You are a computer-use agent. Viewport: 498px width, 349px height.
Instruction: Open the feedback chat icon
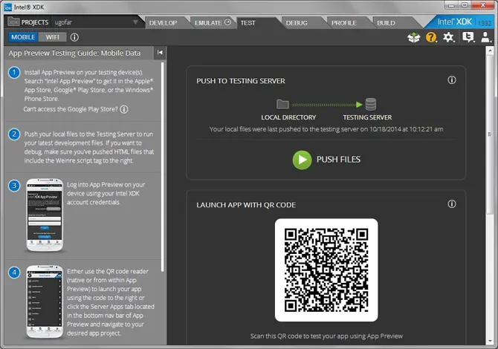click(x=468, y=37)
